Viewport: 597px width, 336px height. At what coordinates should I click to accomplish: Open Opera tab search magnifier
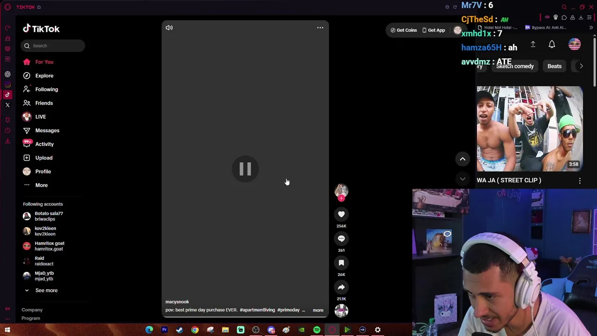click(564, 7)
